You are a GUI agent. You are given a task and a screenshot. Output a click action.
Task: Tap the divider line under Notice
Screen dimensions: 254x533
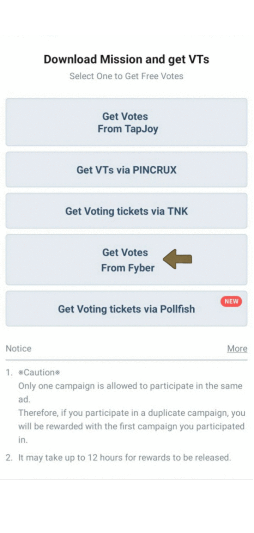point(126,360)
